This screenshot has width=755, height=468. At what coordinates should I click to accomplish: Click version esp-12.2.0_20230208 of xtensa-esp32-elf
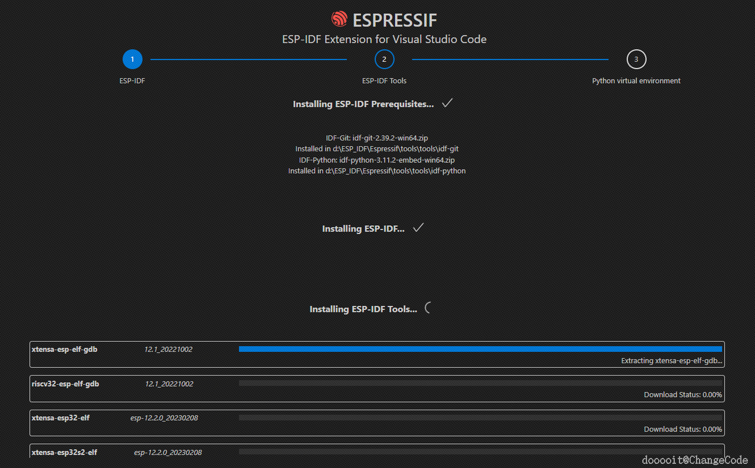click(x=164, y=418)
